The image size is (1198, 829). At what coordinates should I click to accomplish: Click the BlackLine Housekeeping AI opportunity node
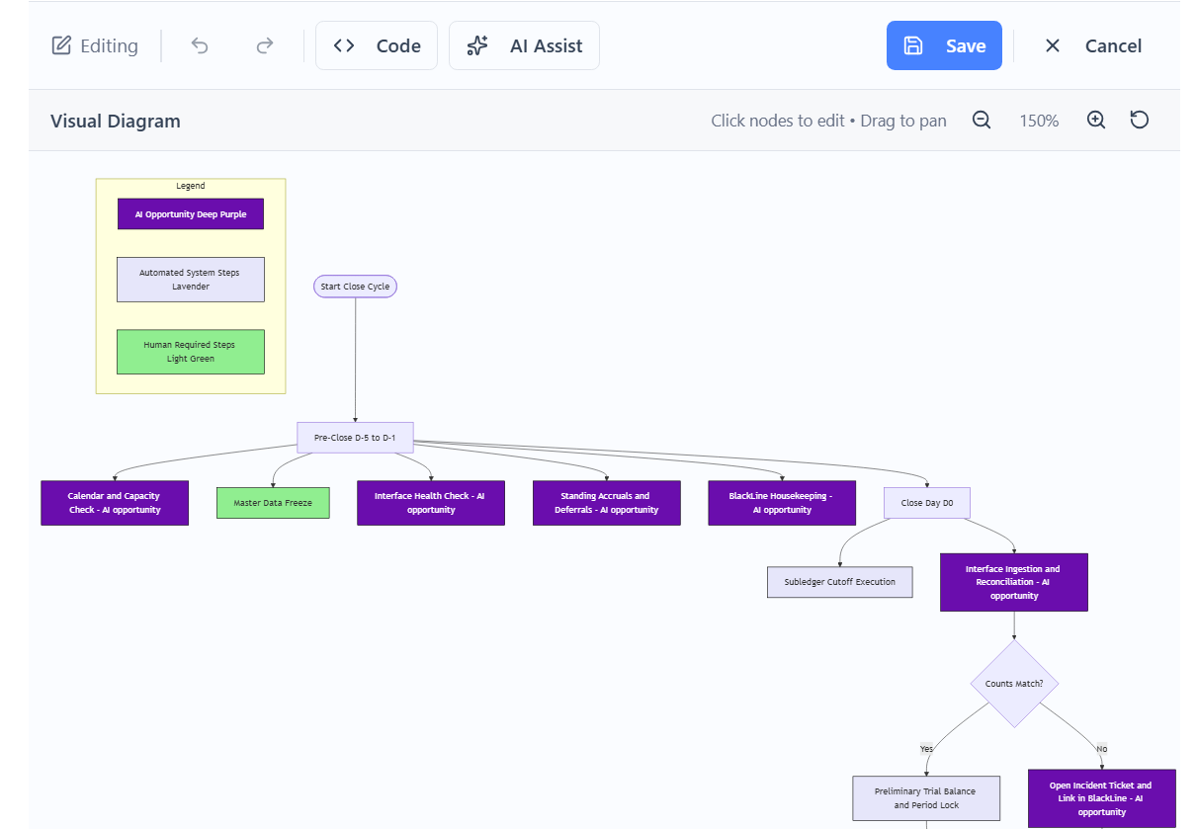coord(782,503)
